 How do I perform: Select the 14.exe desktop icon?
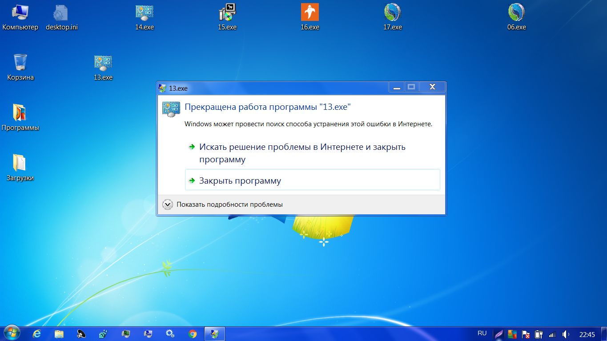click(145, 17)
